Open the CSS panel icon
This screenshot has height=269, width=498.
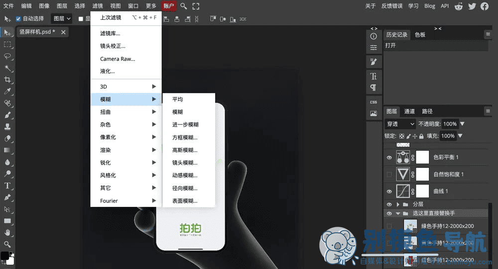pyautogui.click(x=373, y=102)
